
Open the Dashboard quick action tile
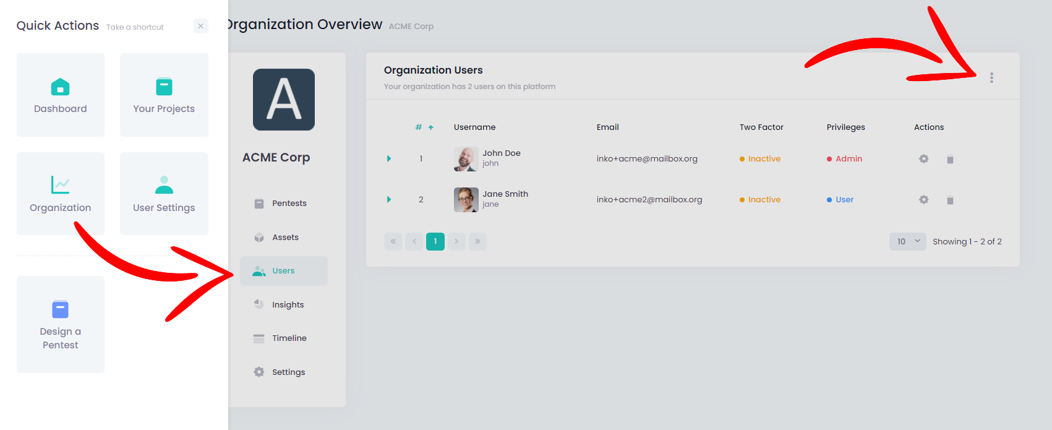(61, 95)
